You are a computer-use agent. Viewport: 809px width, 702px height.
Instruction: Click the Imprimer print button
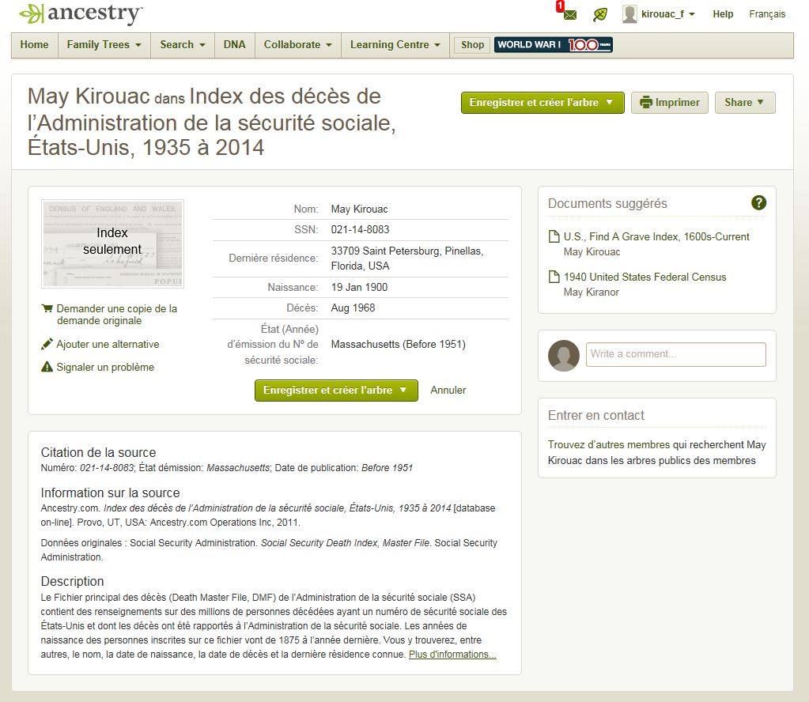point(669,103)
